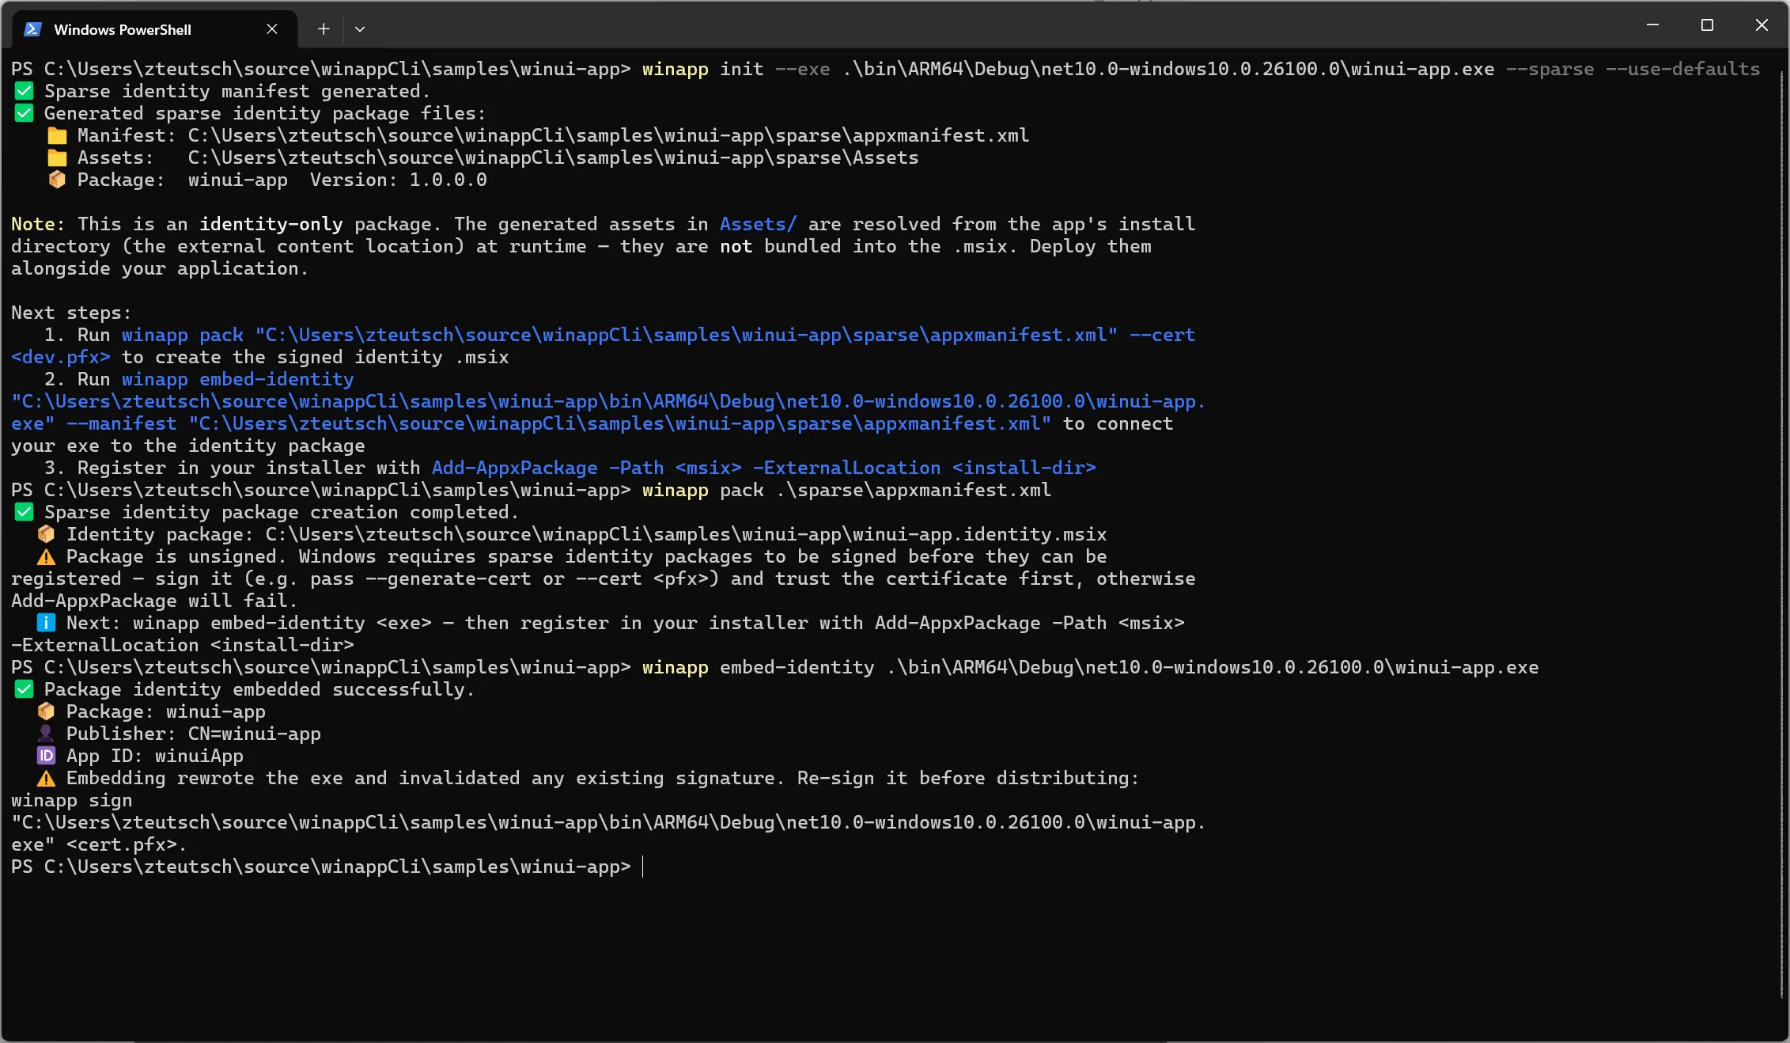1790x1043 pixels.
Task: Click the '--use-defaults' flag
Action: point(1683,69)
